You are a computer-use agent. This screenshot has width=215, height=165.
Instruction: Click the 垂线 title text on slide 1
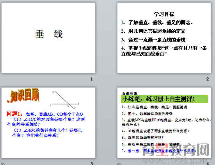point(49,34)
